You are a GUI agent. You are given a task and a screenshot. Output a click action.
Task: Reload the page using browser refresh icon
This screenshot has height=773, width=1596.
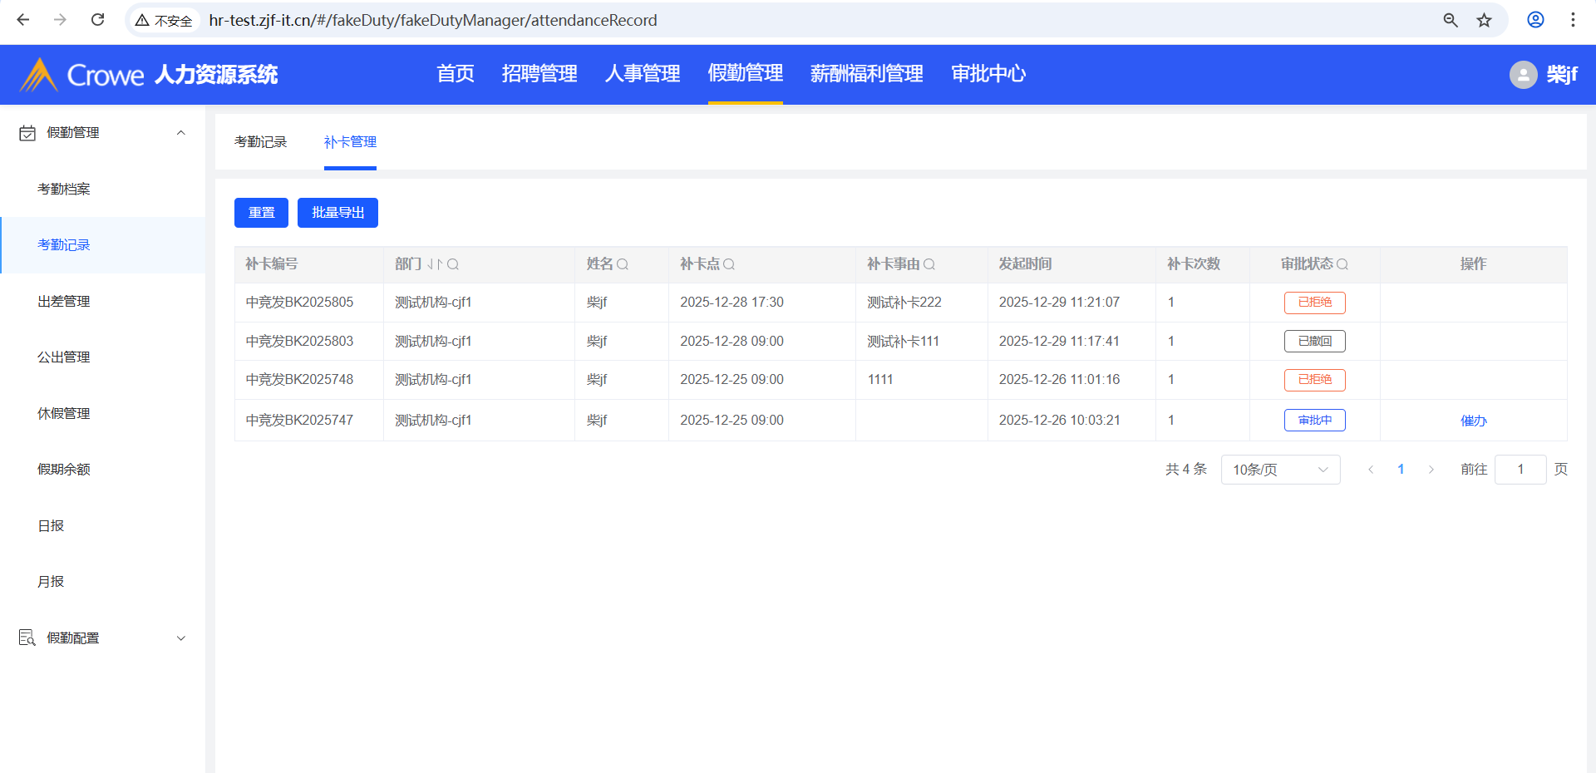click(x=97, y=20)
